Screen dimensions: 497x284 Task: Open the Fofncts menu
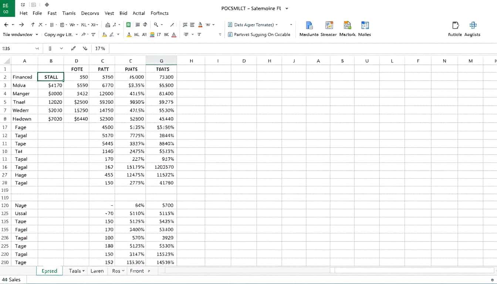pos(159,13)
